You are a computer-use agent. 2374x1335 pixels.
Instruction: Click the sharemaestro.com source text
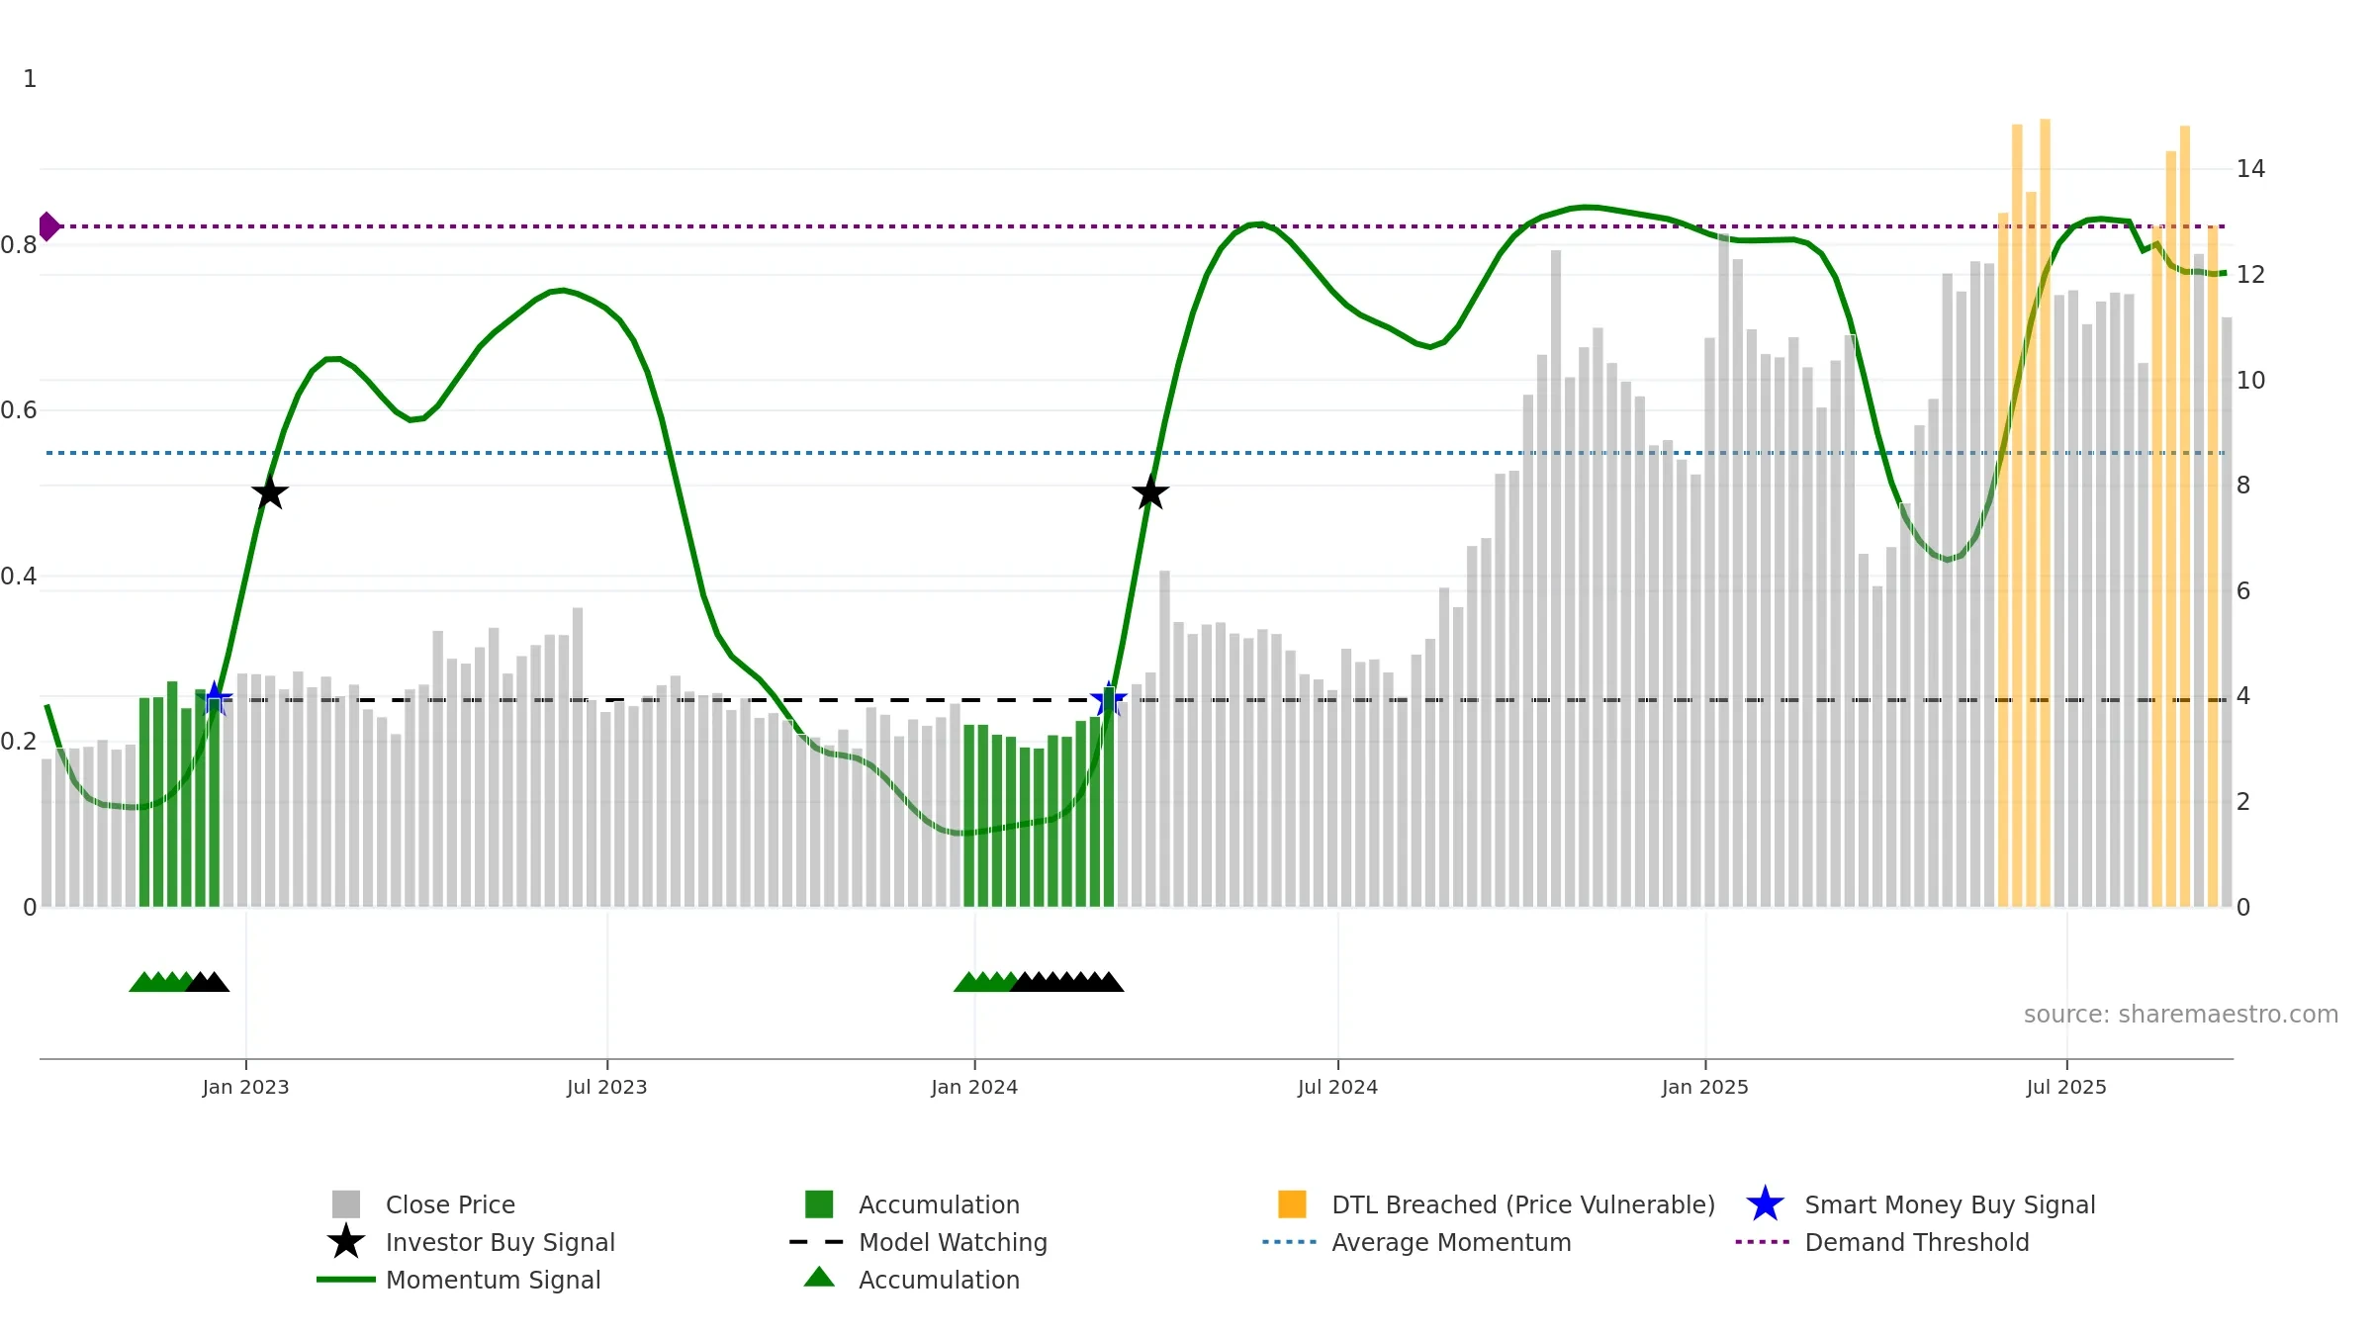(2180, 1015)
